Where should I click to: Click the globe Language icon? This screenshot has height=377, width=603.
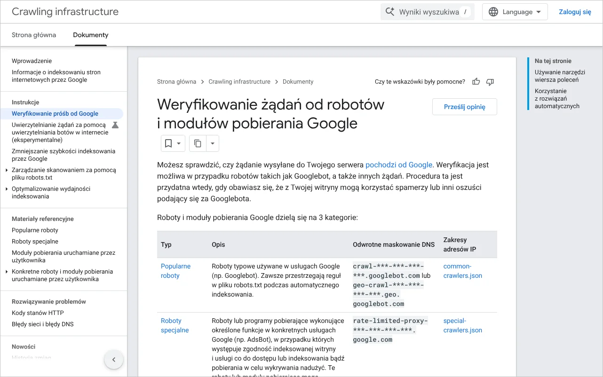[x=493, y=12]
